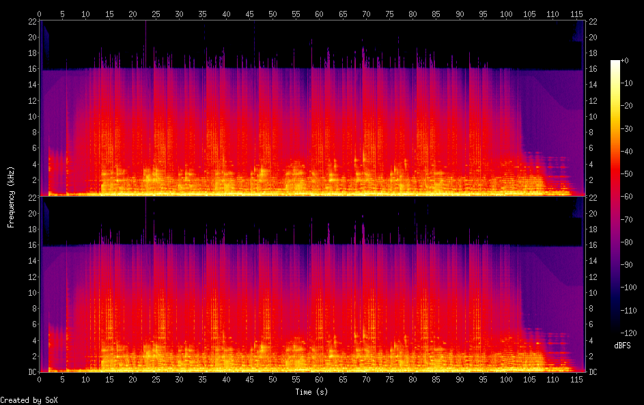Image resolution: width=644 pixels, height=405 pixels.
Task: Select the 'Time (s)' axis title
Action: click(x=311, y=392)
